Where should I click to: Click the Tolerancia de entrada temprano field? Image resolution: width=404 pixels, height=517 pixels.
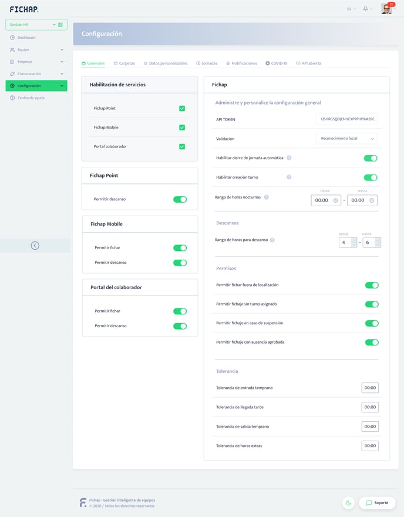tap(370, 388)
